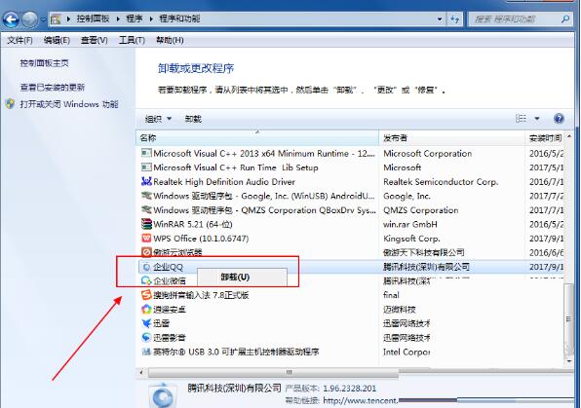Open 查看已安装的更新 link

[x=53, y=88]
